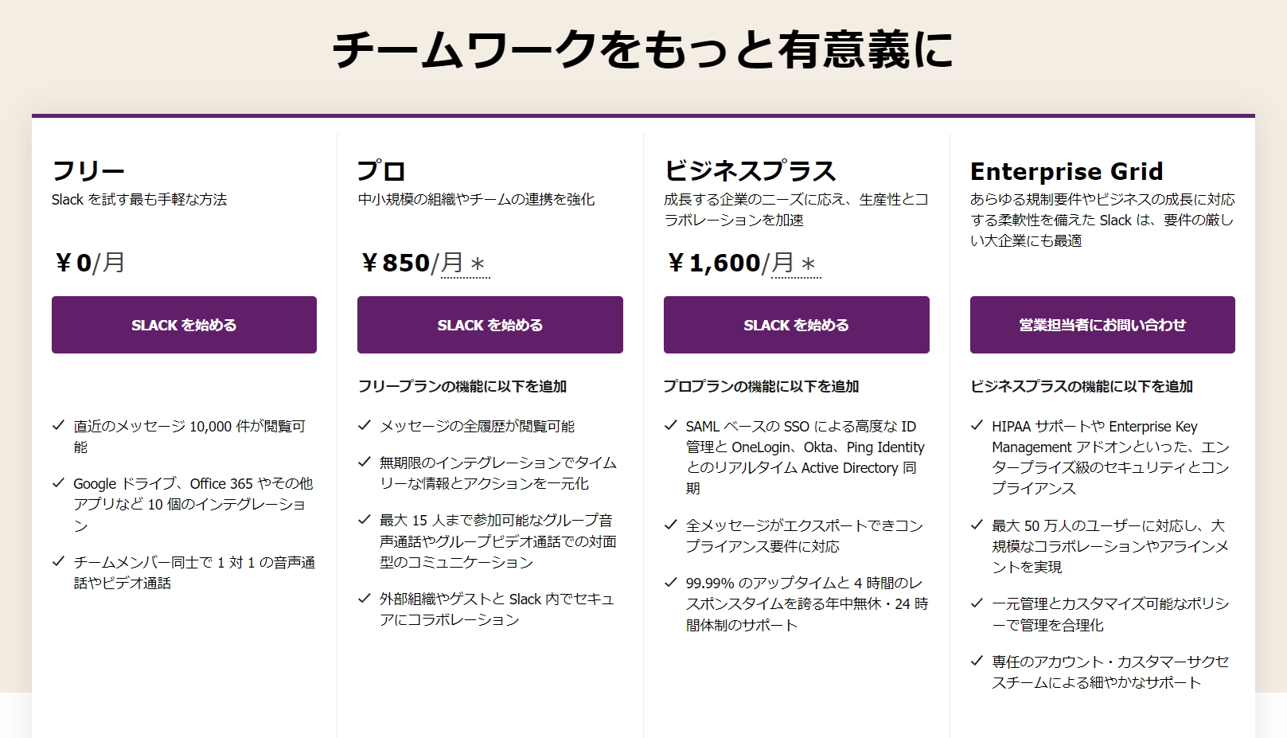Viewport: 1287px width, 738px height.
Task: Click the checkmark next to "直近のメッセージ 10,000 件" feature
Action: pos(57,426)
